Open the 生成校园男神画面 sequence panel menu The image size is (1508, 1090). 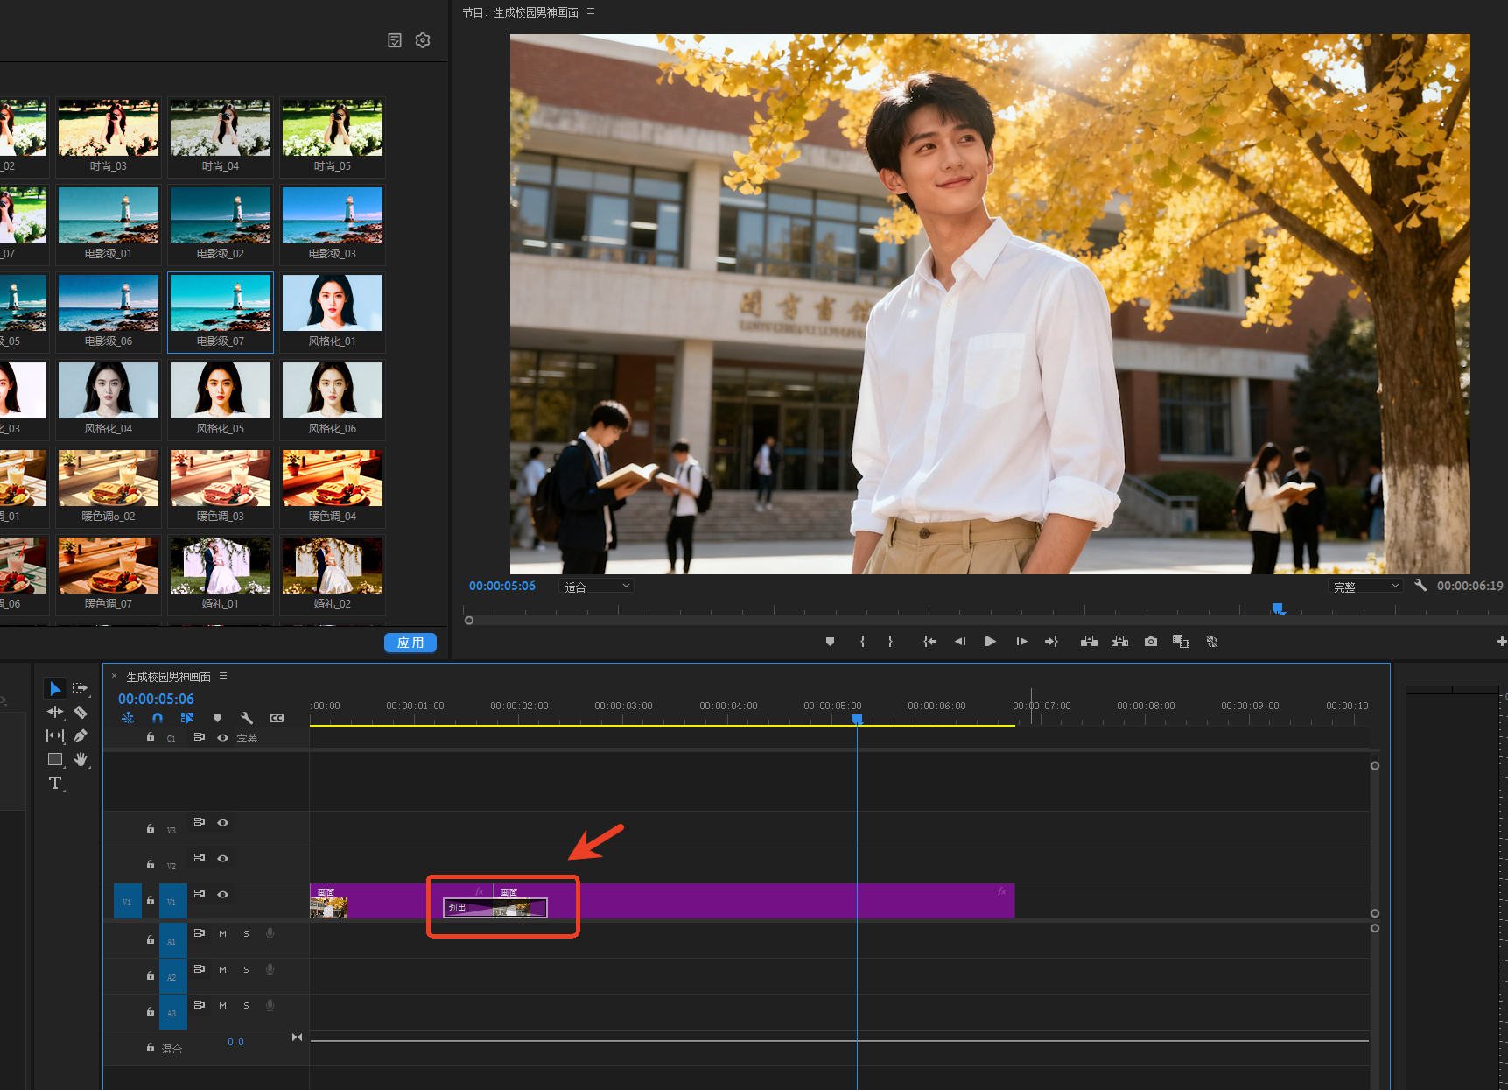[223, 676]
